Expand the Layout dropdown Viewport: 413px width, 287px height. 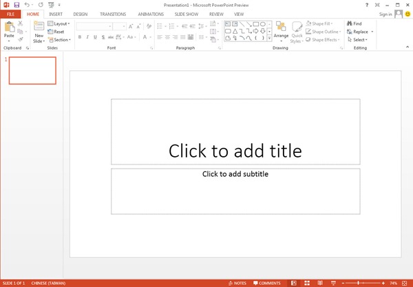pos(61,23)
